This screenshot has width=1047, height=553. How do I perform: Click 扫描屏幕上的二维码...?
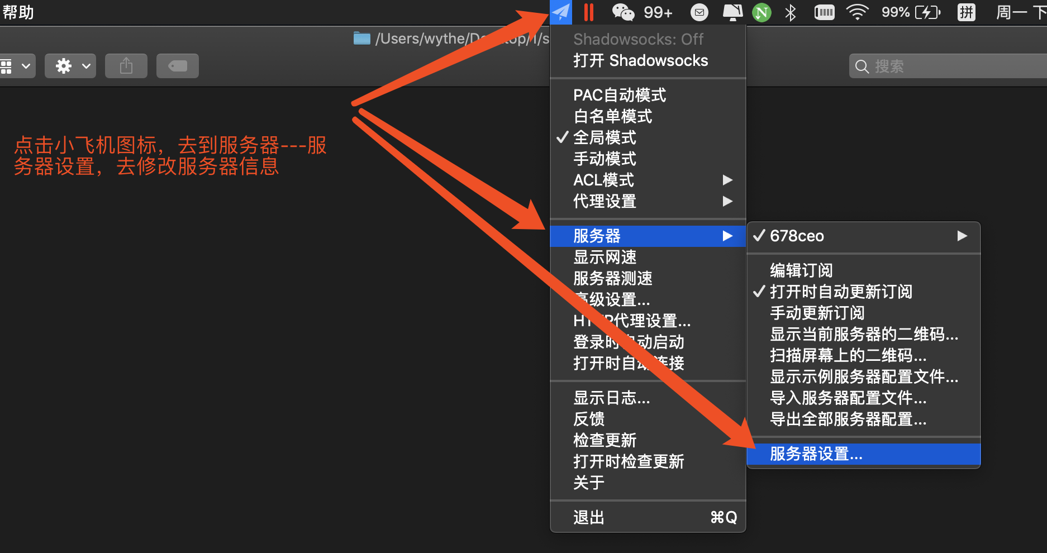coord(864,355)
